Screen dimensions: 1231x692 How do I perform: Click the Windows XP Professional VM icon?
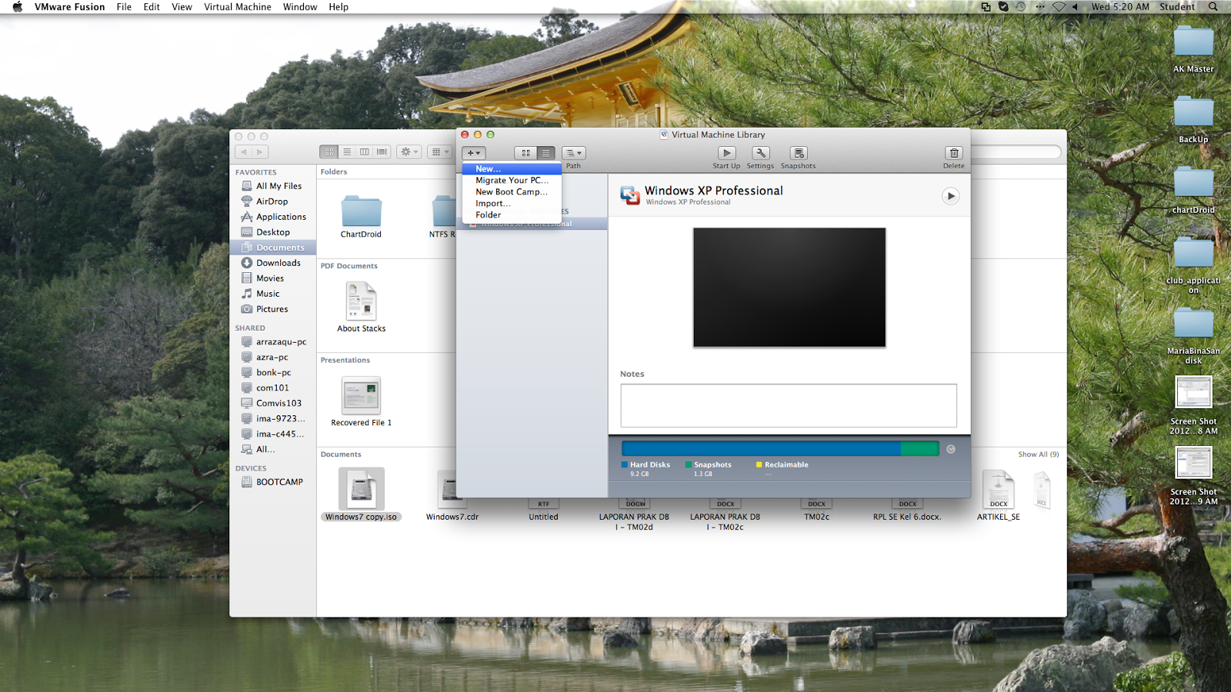pos(630,195)
